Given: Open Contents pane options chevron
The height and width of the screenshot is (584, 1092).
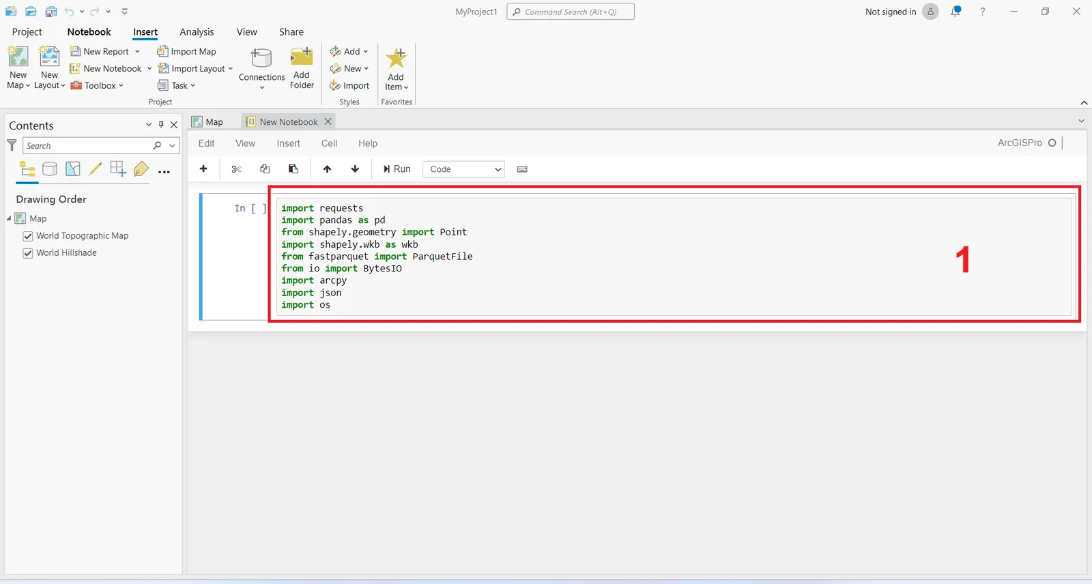Looking at the screenshot, I should click(x=148, y=125).
